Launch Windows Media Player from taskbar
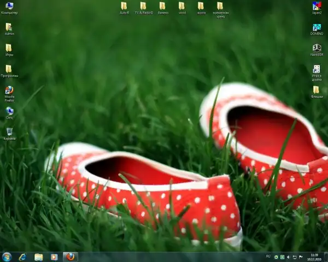This screenshot has width=328, height=262. tap(54, 257)
